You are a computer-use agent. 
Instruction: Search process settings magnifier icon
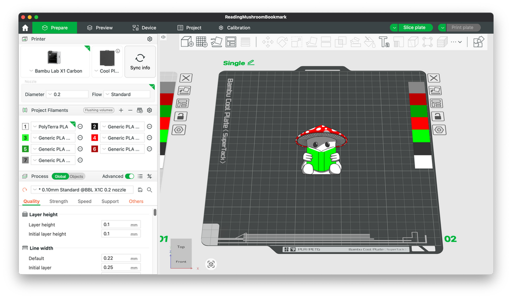149,189
